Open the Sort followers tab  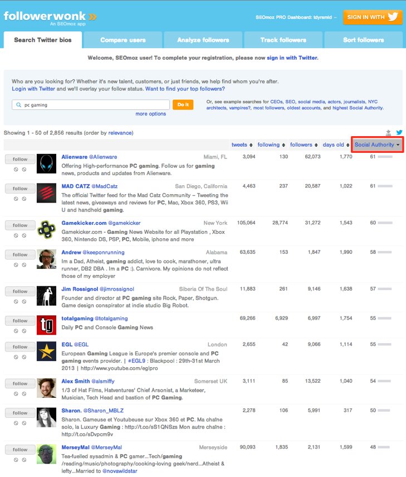pos(364,40)
